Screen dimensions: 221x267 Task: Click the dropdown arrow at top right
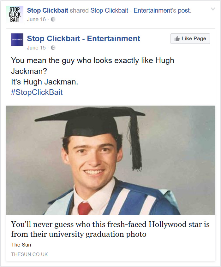(x=213, y=9)
